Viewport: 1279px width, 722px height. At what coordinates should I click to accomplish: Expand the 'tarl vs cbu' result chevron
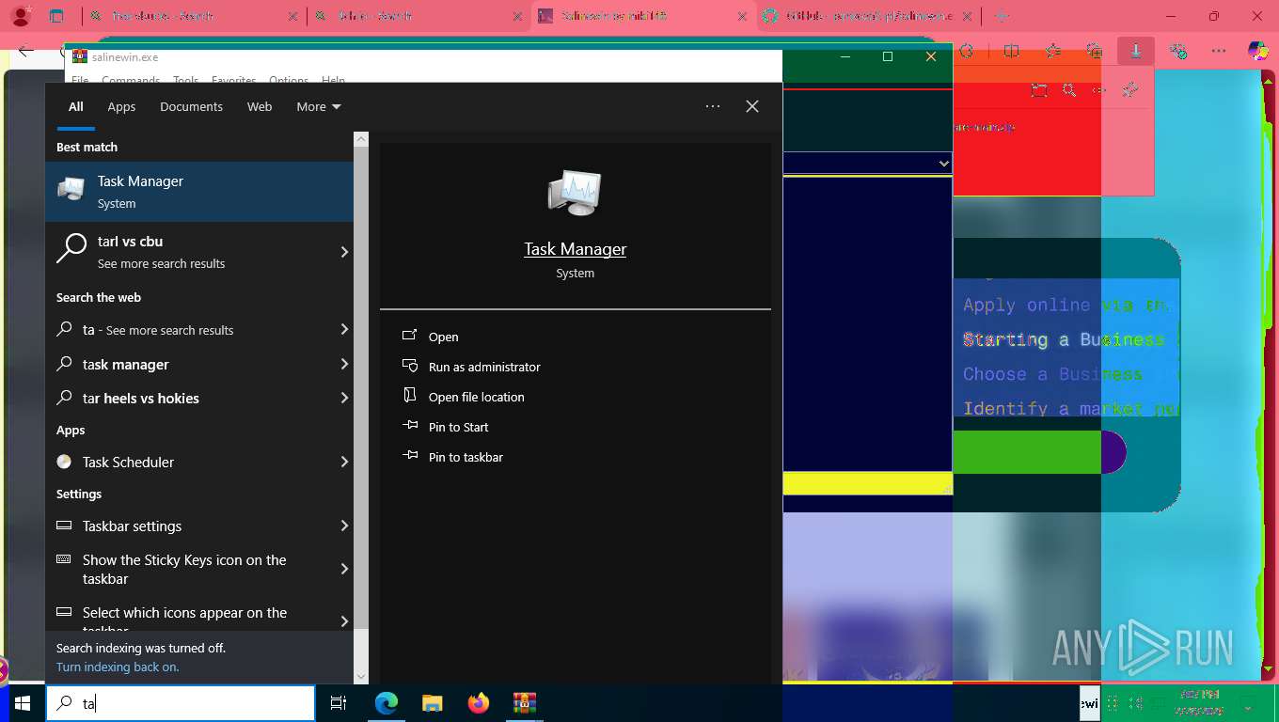344,252
